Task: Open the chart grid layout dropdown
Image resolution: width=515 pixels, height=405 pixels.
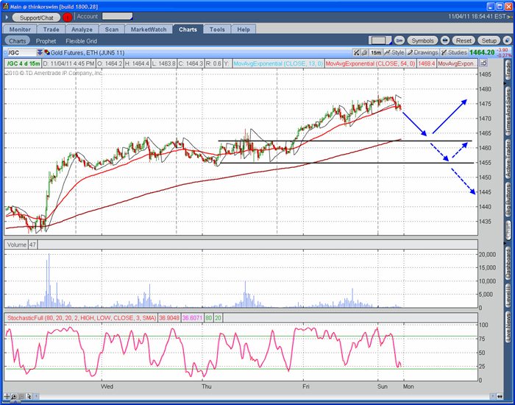Action: (x=380, y=40)
